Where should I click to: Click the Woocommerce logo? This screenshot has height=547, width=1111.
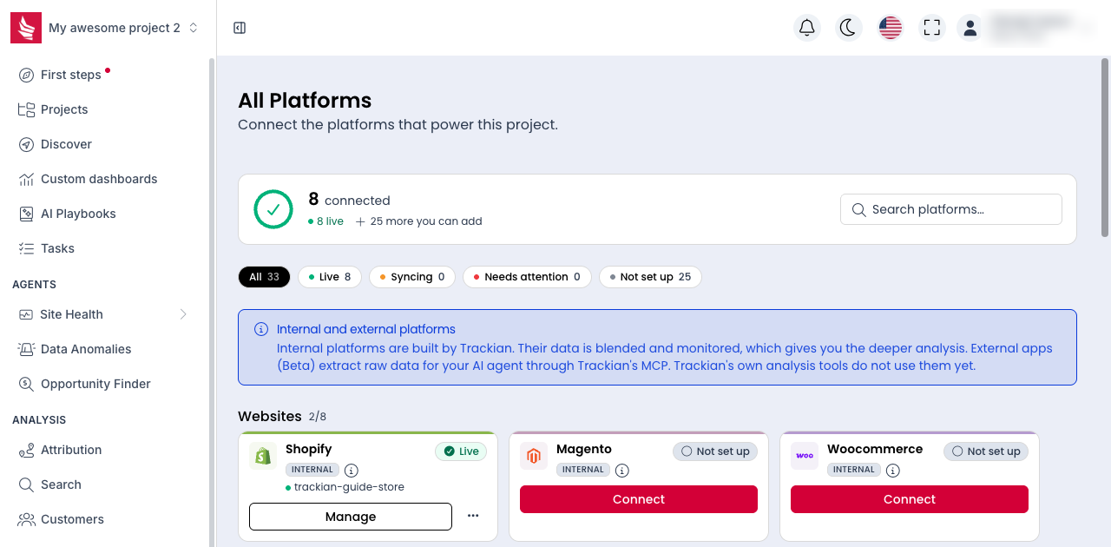click(x=805, y=456)
